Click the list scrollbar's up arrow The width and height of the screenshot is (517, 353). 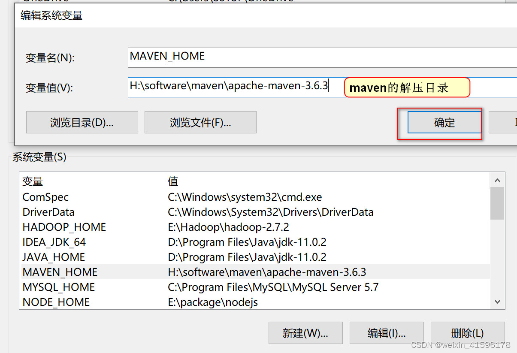(497, 181)
